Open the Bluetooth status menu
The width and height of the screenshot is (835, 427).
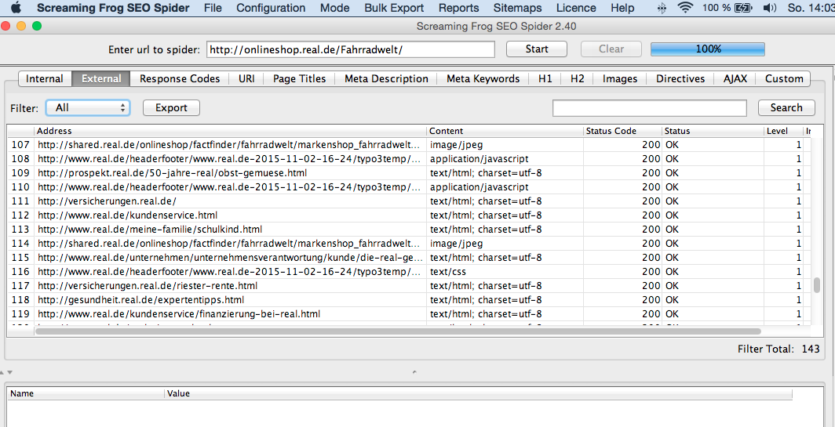(x=662, y=8)
